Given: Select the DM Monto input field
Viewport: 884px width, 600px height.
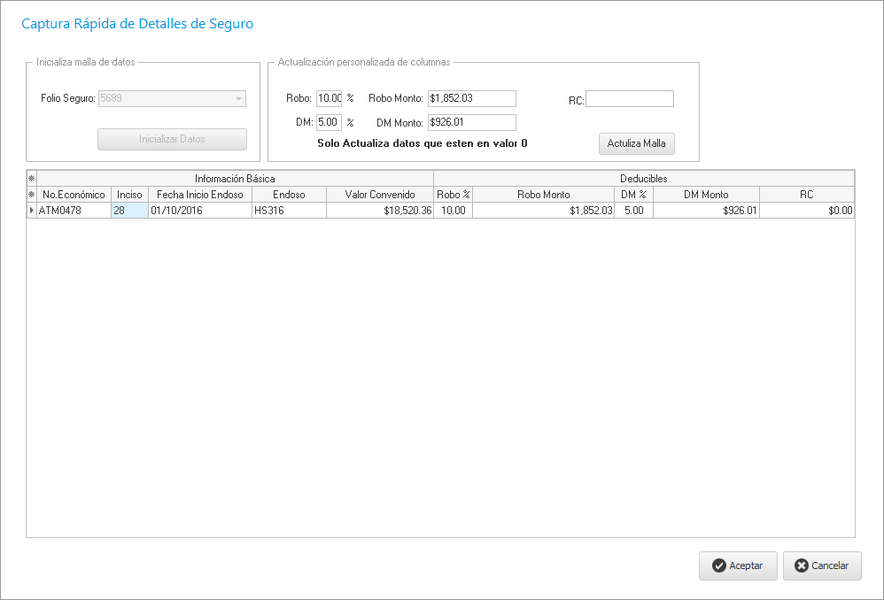Looking at the screenshot, I should click(x=470, y=122).
